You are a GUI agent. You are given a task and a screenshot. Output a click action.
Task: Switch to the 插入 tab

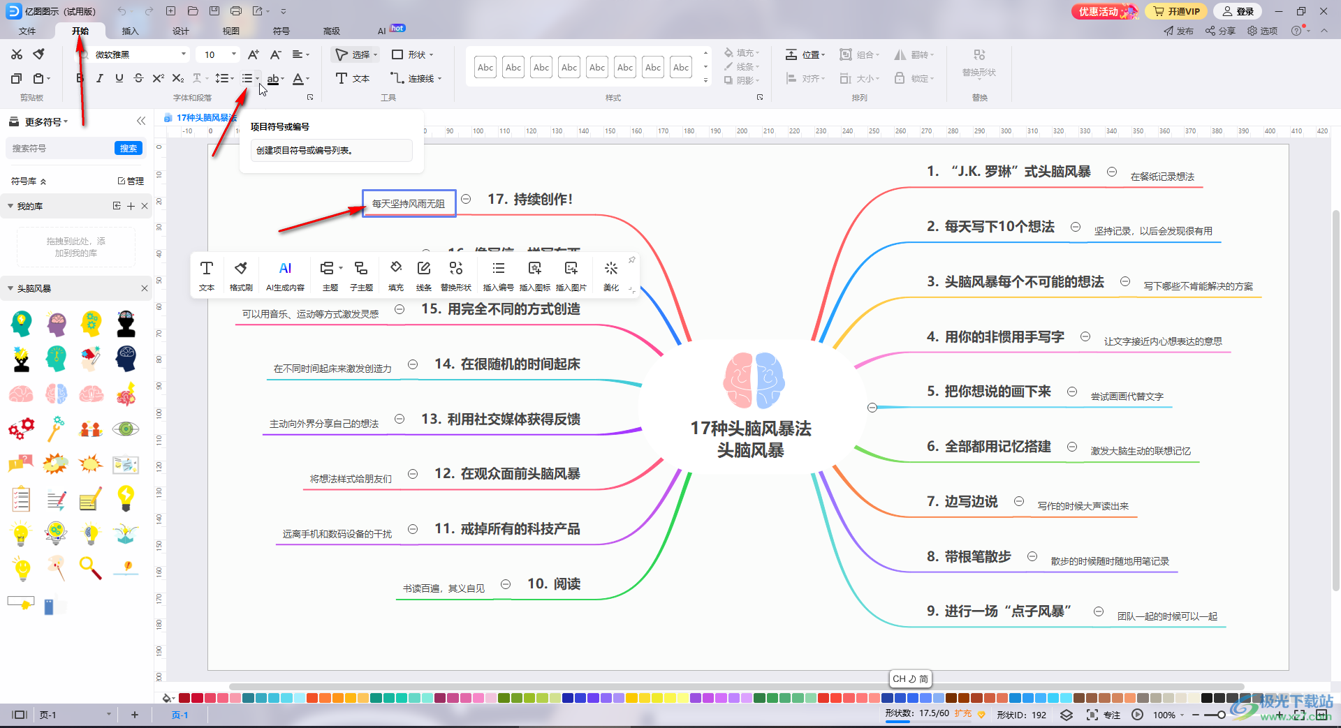coord(131,31)
